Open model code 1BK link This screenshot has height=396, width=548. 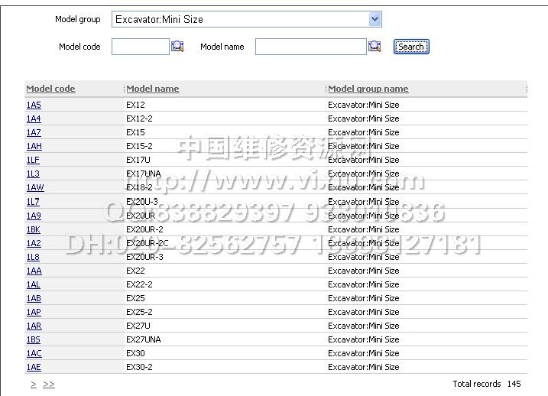tap(34, 229)
